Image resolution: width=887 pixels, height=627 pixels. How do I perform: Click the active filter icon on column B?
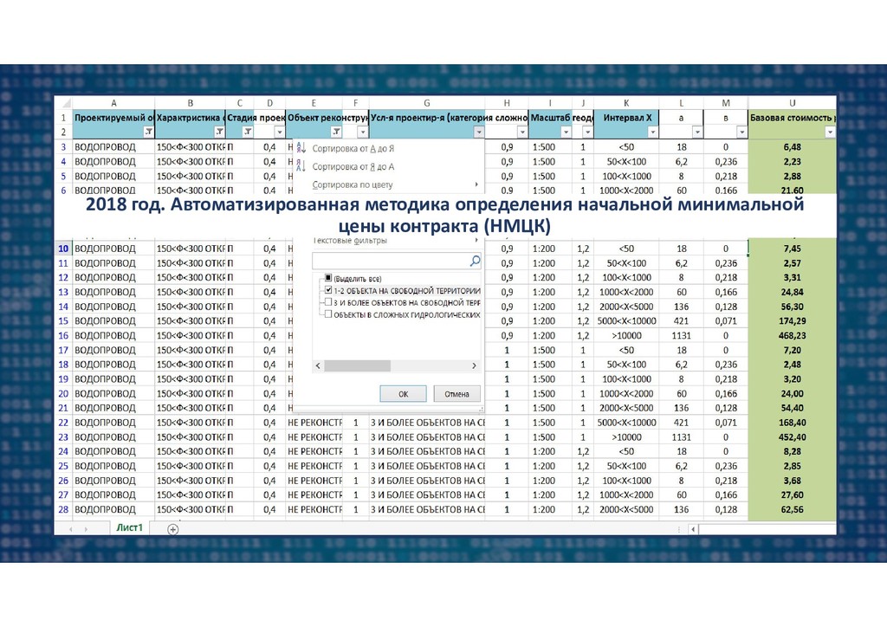pos(219,132)
